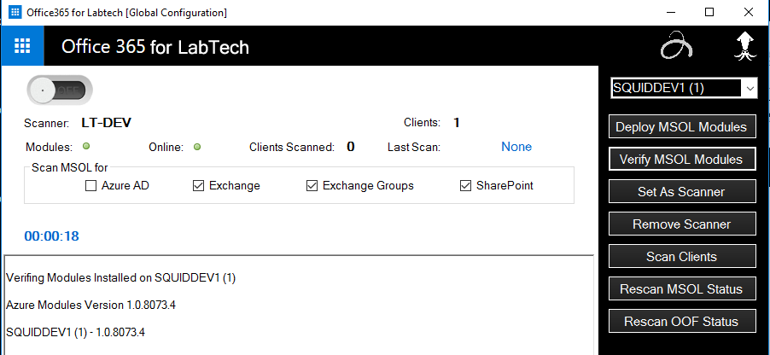Click log line Azure Modules Version 1.0.8073.4
Screen dimensions: 770x355
click(90, 305)
